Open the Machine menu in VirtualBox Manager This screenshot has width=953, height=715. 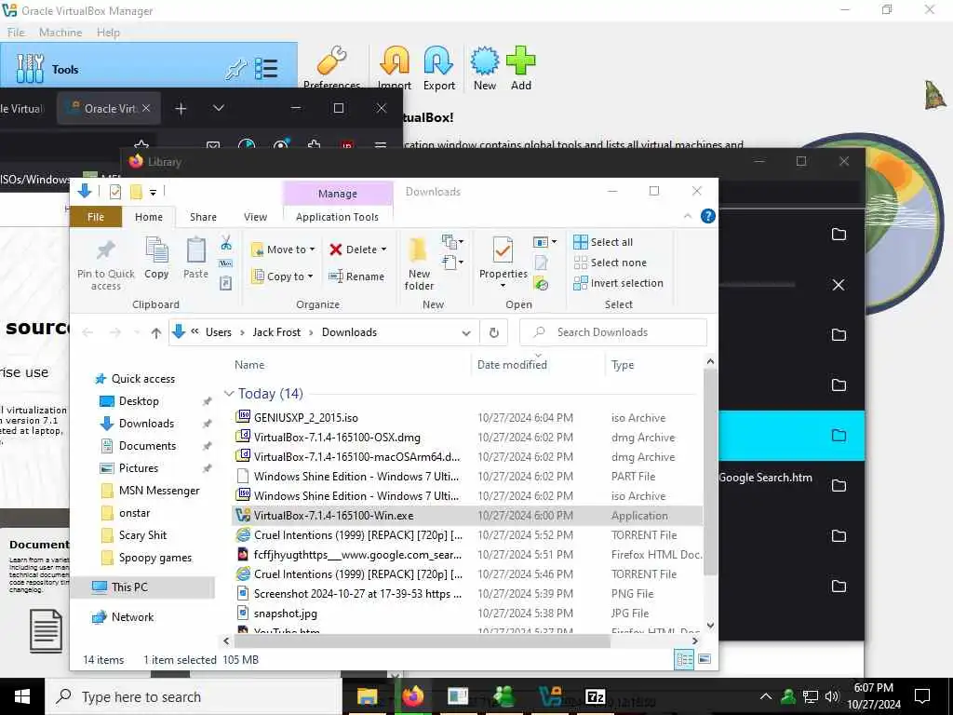click(60, 33)
